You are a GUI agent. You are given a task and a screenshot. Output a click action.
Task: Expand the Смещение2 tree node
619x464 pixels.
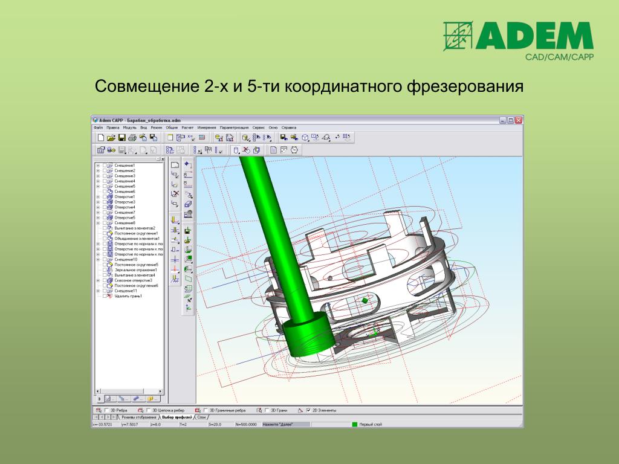98,171
